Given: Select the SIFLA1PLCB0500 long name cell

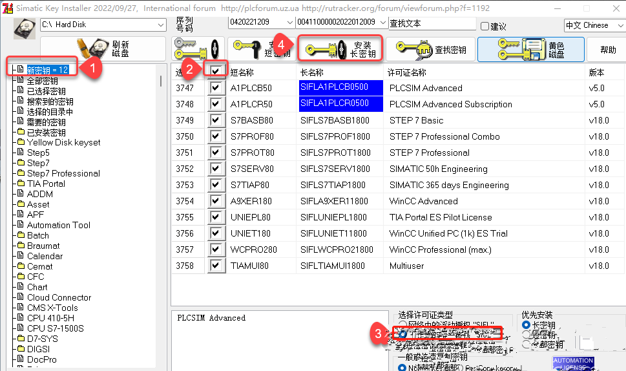Looking at the screenshot, I should click(341, 87).
